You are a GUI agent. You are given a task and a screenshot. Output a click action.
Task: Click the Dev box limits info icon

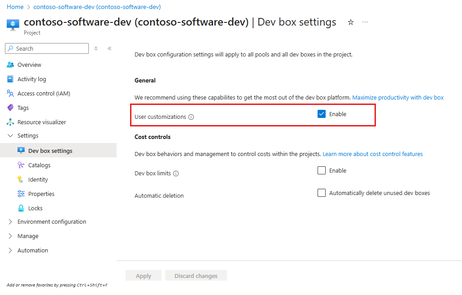(176, 174)
